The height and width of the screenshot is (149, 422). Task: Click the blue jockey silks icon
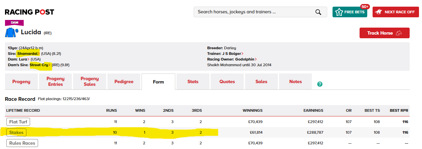pyautogui.click(x=11, y=33)
